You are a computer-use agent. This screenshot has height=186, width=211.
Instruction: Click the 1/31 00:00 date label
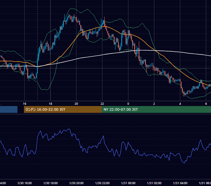[128, 183]
